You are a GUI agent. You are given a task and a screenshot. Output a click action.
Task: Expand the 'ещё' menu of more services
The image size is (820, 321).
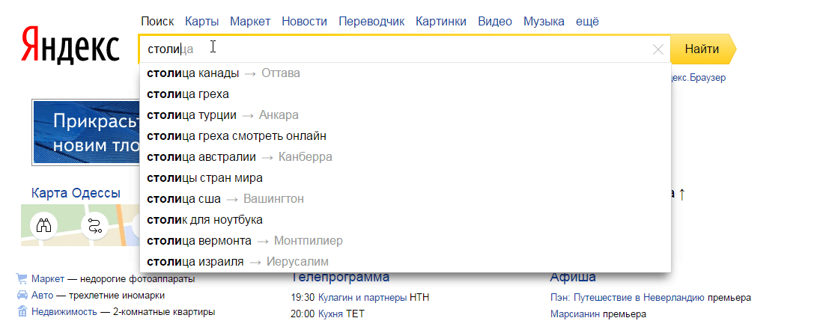coord(586,22)
